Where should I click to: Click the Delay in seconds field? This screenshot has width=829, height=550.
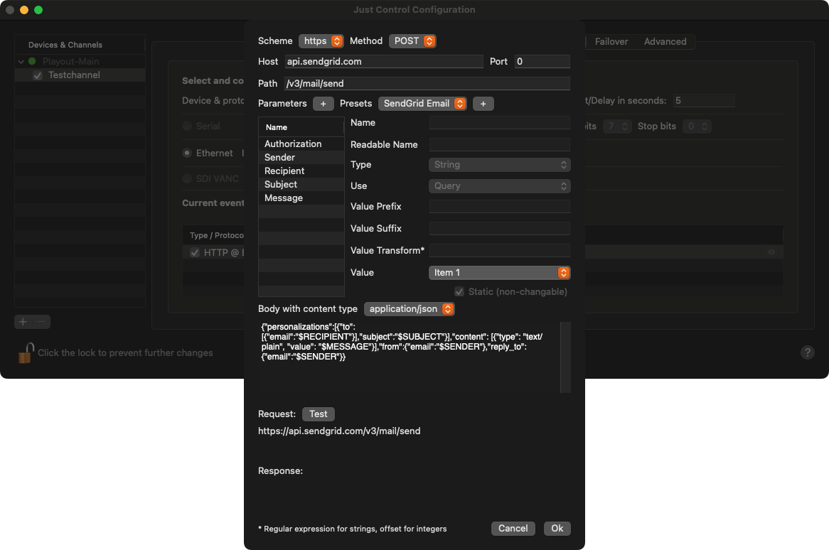pos(704,101)
